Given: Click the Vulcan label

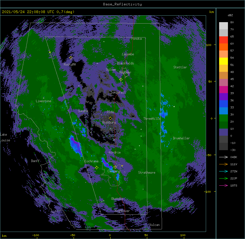Looking at the screenshot, I should 154,225.
